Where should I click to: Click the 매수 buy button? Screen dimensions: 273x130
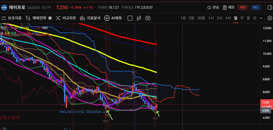click(243, 7)
